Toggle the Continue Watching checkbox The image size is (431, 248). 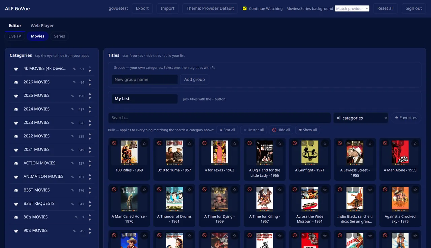tap(245, 8)
